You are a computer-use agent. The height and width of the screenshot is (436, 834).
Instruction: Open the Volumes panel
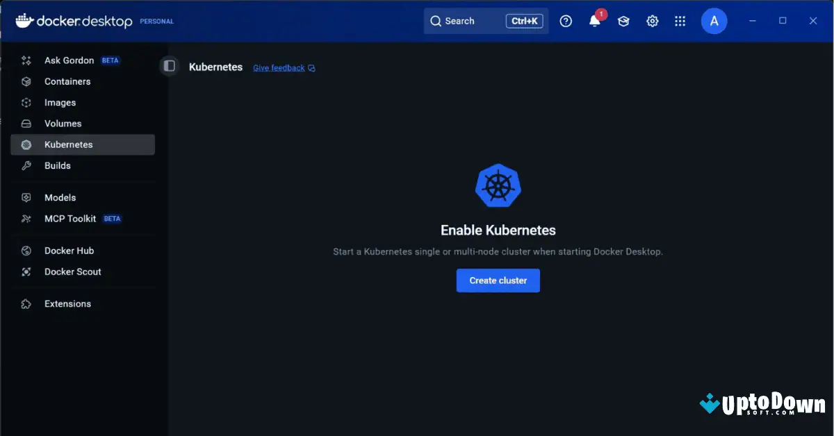[x=63, y=123]
